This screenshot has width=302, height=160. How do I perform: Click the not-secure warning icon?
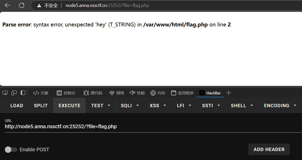[x=39, y=5]
